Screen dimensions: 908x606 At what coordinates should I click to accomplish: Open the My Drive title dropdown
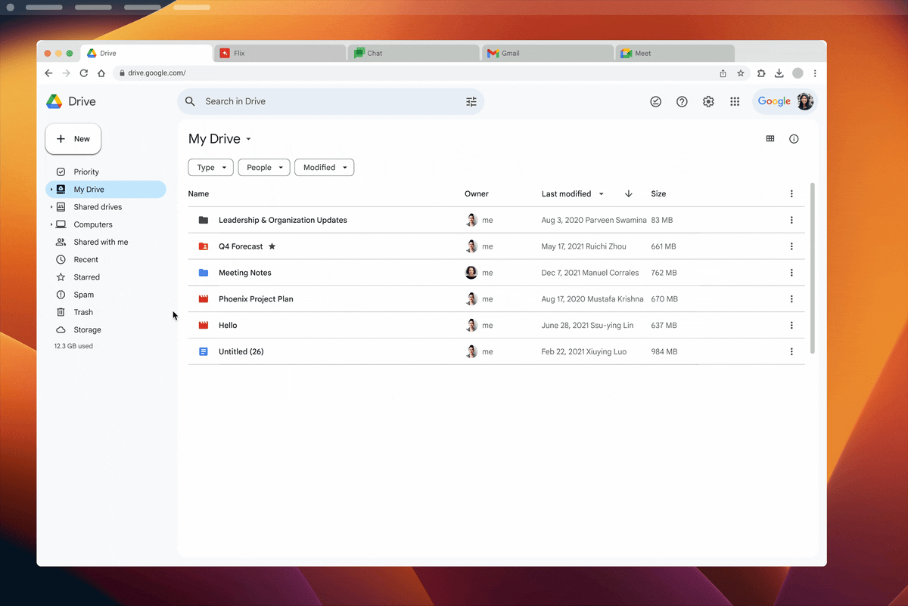248,140
